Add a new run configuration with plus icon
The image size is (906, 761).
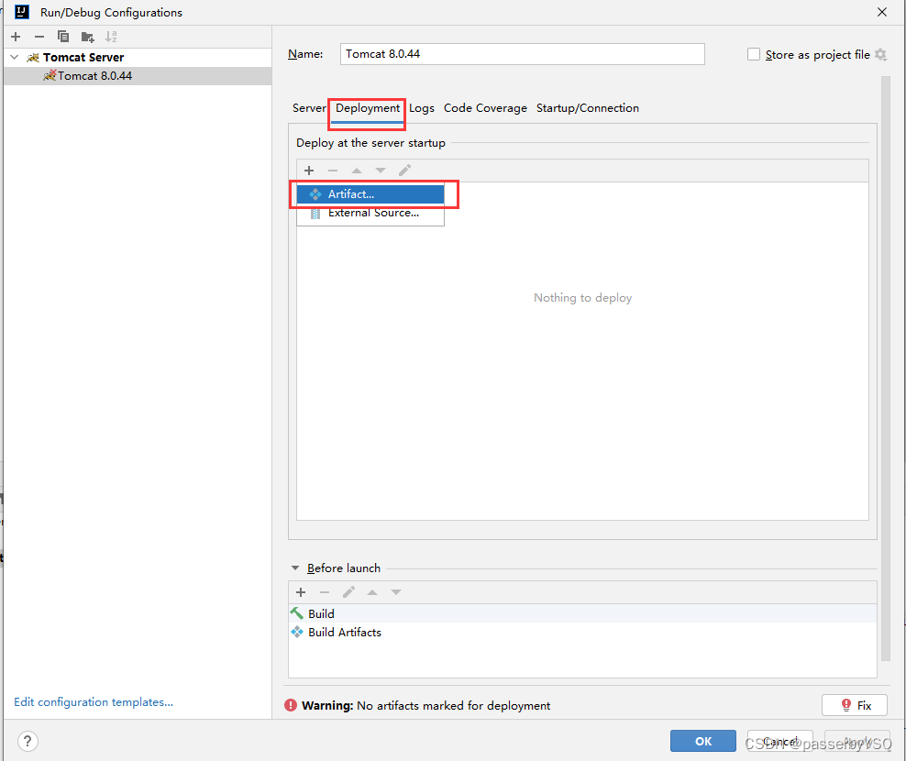(16, 37)
